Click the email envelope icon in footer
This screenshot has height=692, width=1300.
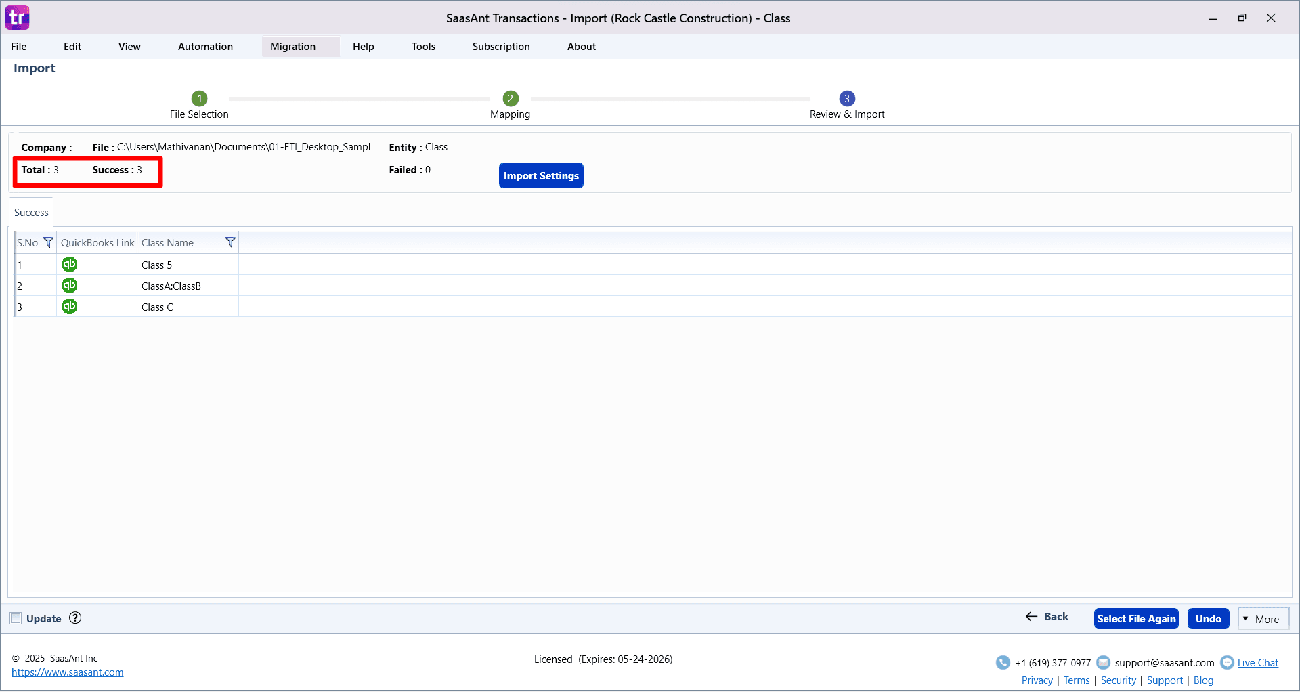pyautogui.click(x=1103, y=662)
